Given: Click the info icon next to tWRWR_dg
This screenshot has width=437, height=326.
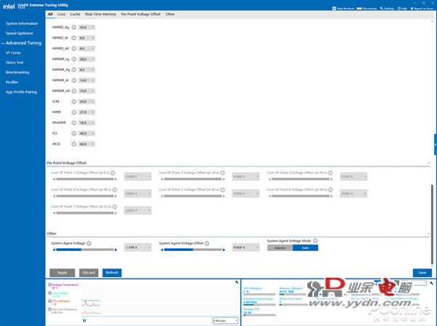Looking at the screenshot, I should [x=74, y=70].
